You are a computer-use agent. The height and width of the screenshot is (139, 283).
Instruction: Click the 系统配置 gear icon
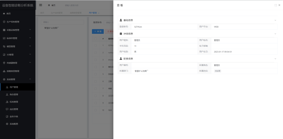7,124
